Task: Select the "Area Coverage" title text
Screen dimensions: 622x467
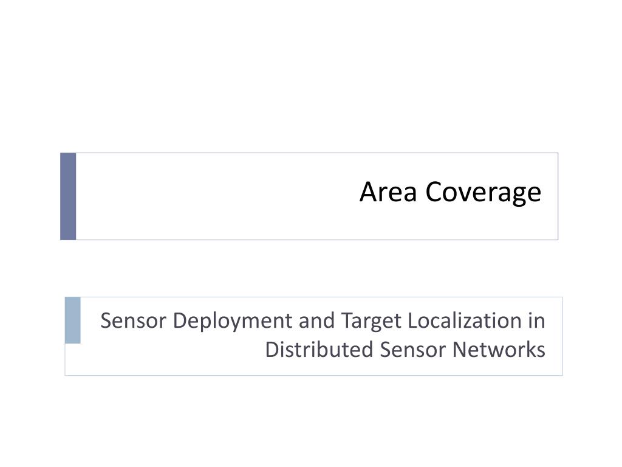Action: pos(450,193)
